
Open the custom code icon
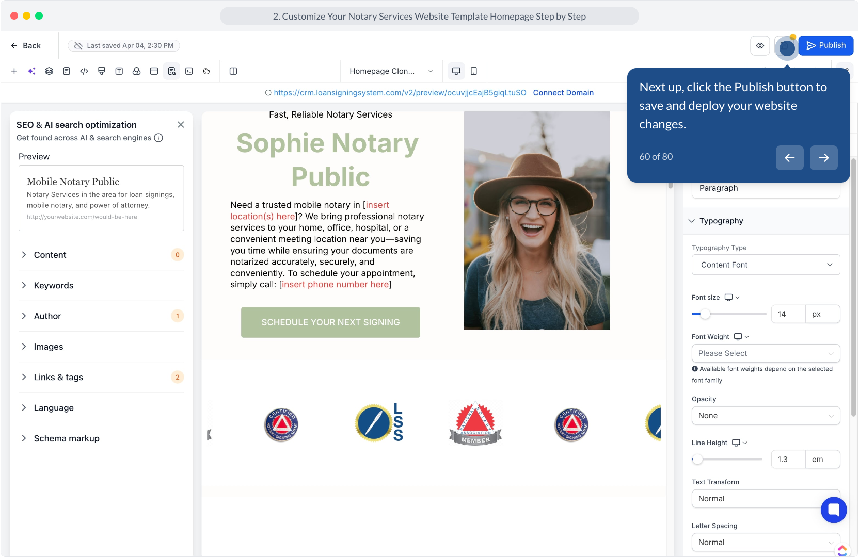pyautogui.click(x=84, y=71)
